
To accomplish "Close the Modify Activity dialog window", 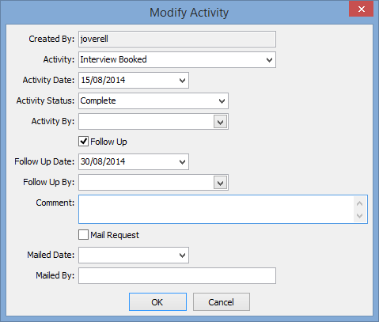I will [x=361, y=9].
